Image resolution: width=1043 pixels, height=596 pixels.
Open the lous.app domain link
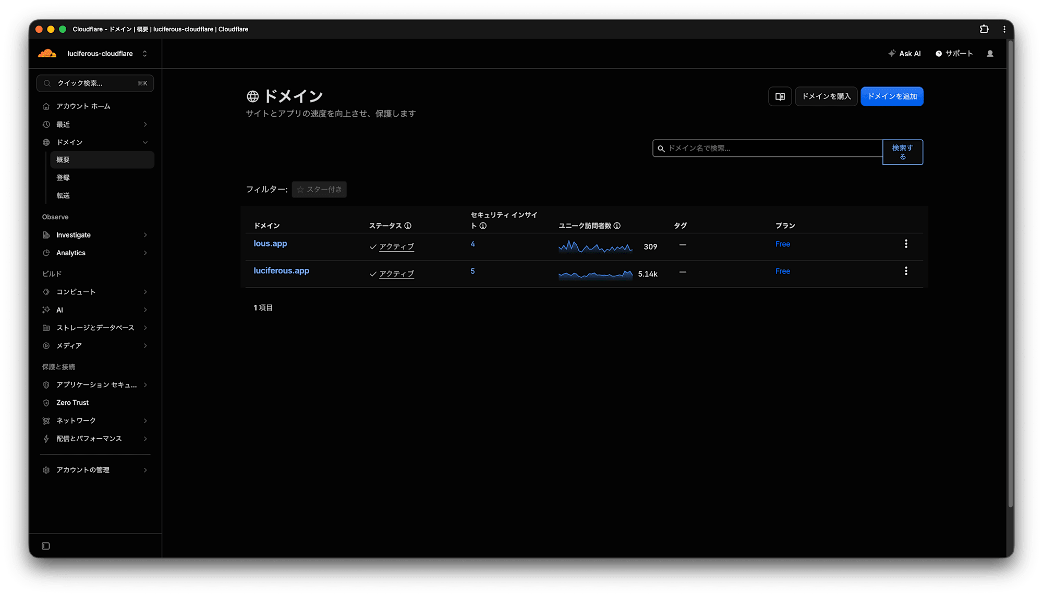pos(270,243)
